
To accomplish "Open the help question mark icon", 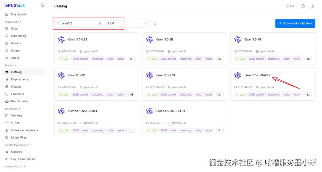I will click(x=303, y=6).
